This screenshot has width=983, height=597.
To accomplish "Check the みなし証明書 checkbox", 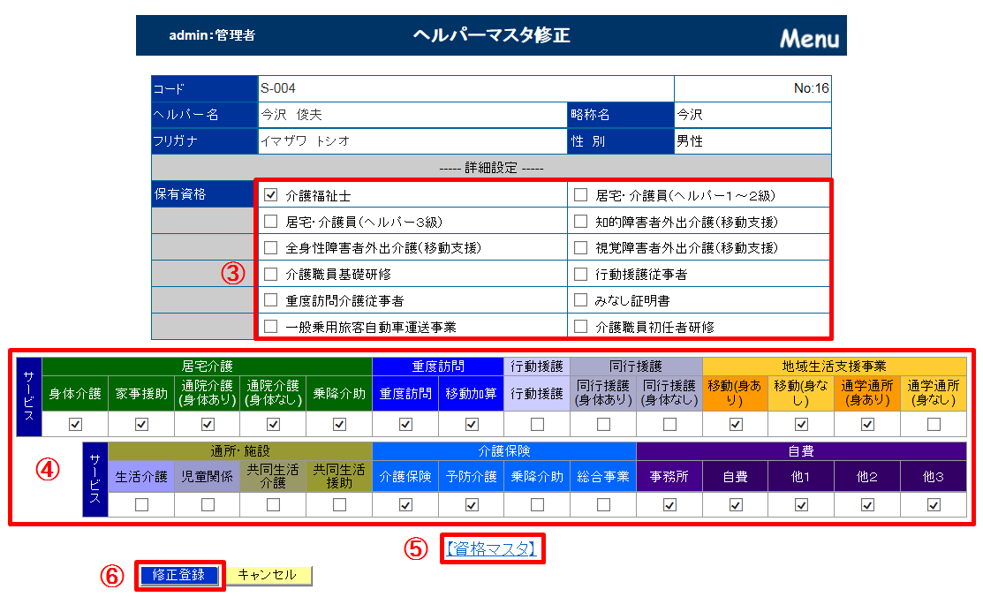I will [580, 301].
